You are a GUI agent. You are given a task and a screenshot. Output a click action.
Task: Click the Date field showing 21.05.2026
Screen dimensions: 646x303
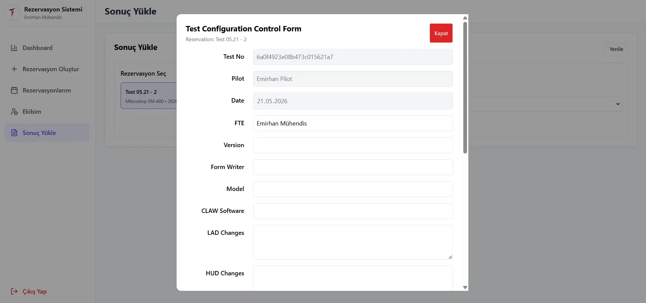coord(353,101)
